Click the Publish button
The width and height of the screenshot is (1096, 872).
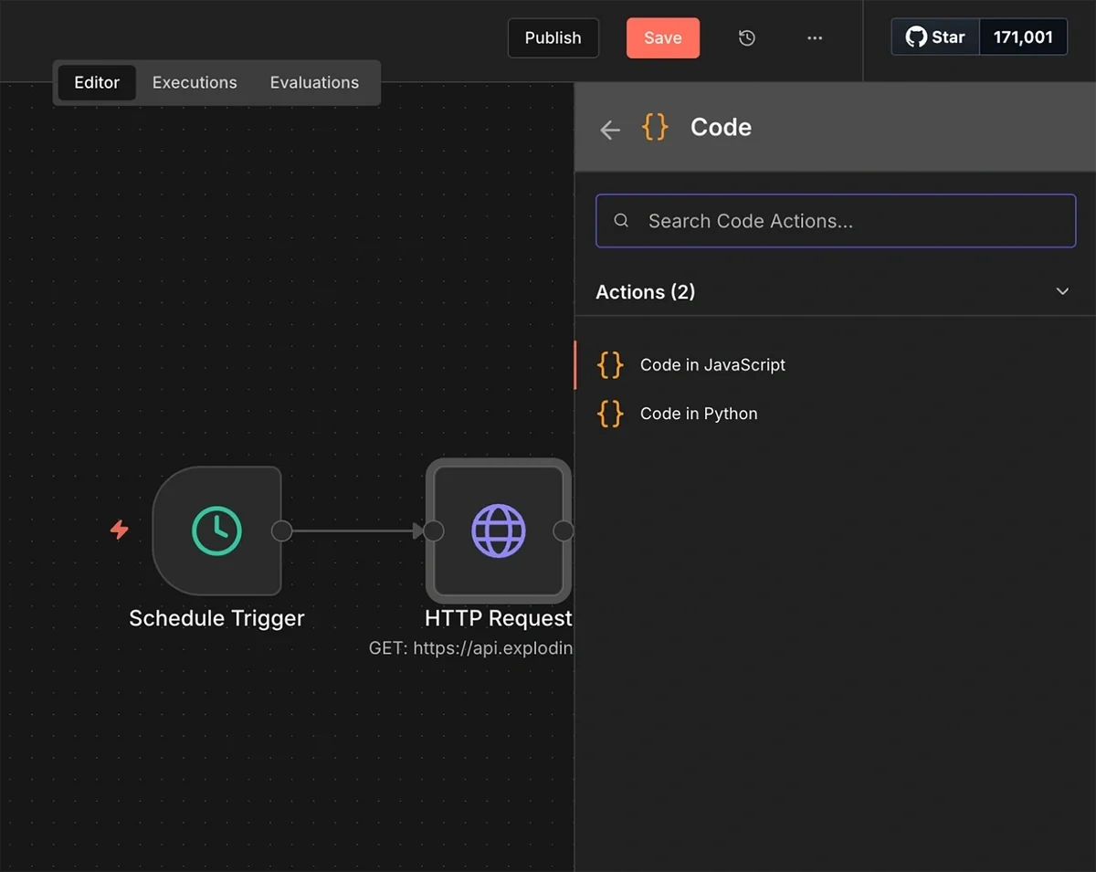(553, 38)
